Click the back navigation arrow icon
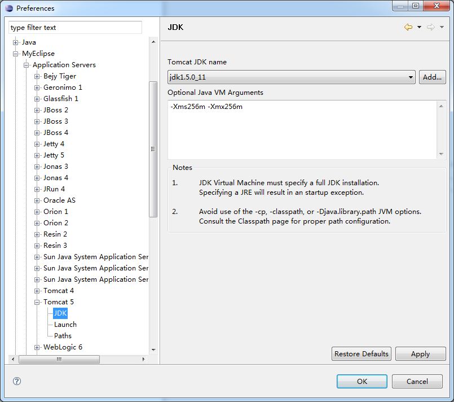This screenshot has height=402, width=454. click(408, 27)
